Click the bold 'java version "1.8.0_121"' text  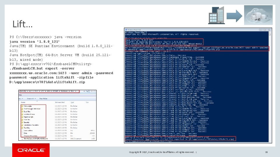pyautogui.click(x=34, y=42)
